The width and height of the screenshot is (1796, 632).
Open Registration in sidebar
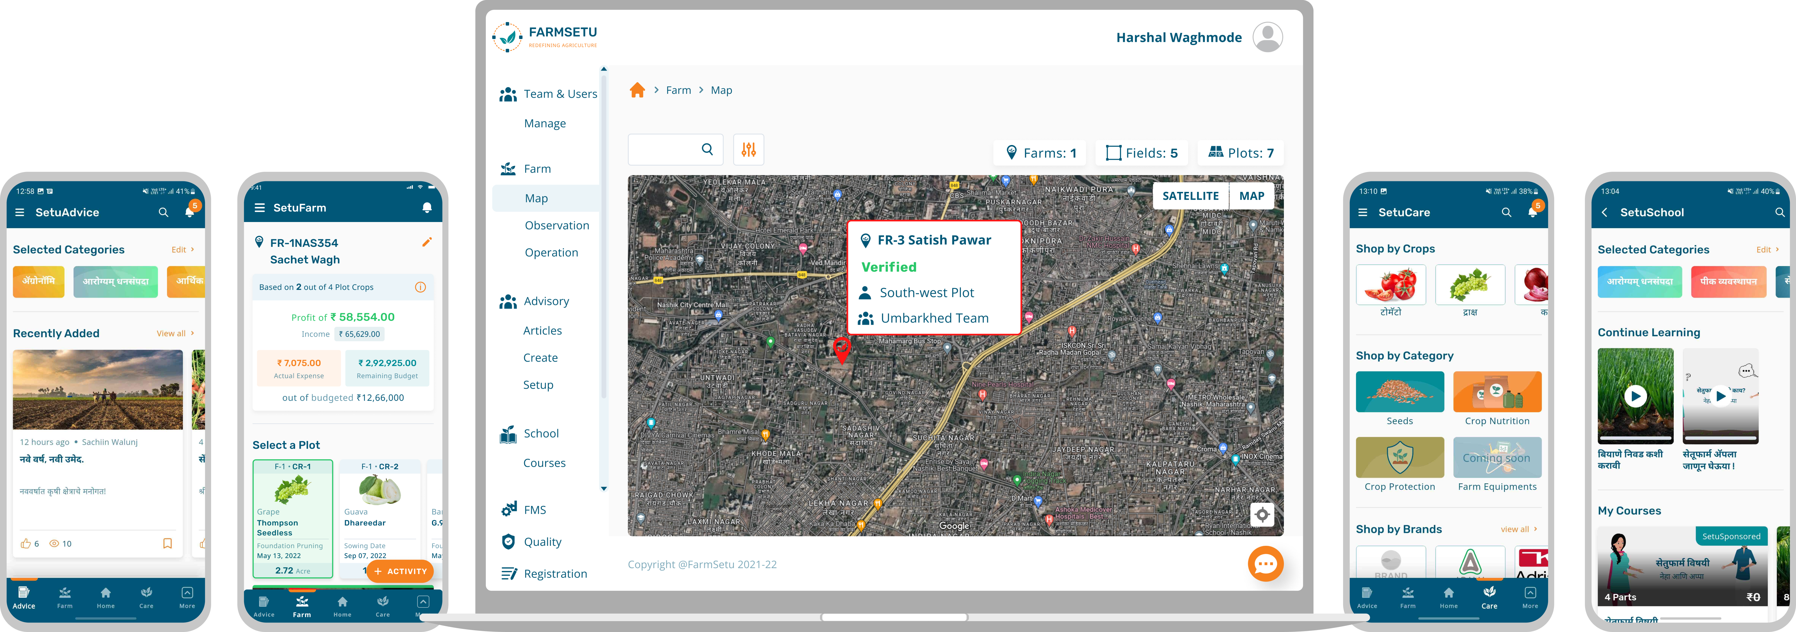544,573
